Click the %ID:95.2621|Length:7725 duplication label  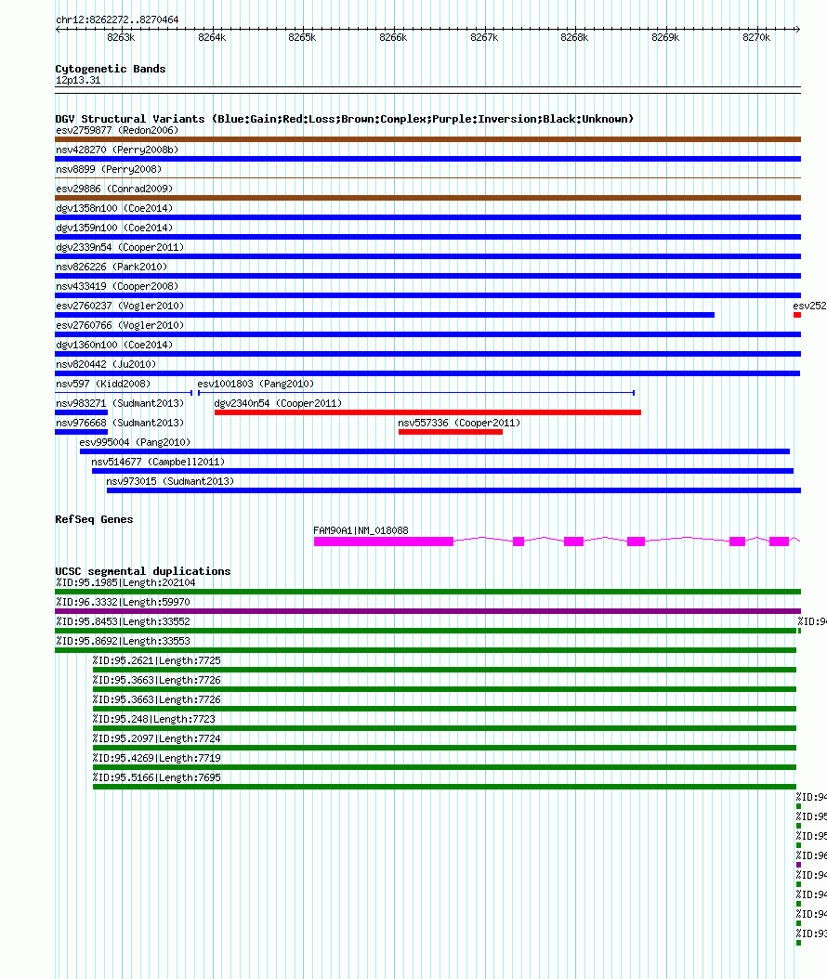pos(157,660)
